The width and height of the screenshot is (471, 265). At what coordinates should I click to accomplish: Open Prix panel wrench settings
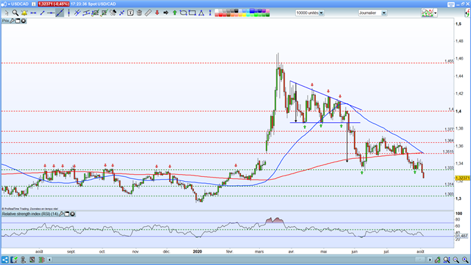pos(12,21)
